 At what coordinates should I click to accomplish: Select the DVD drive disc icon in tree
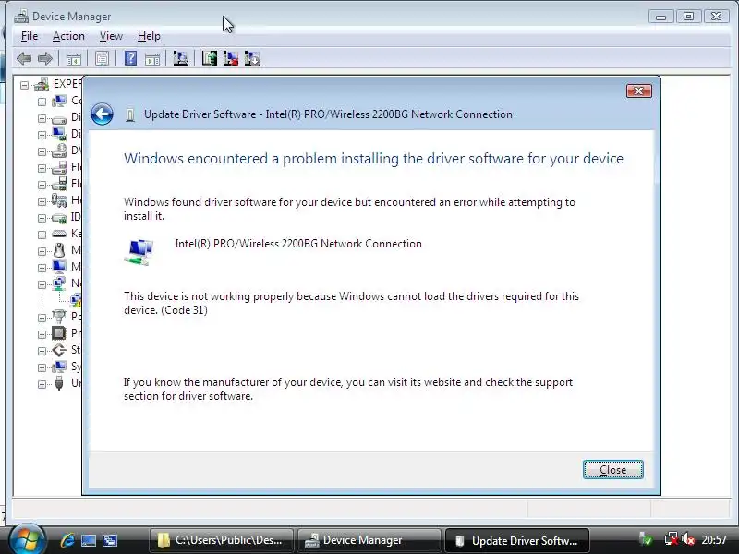tap(59, 151)
